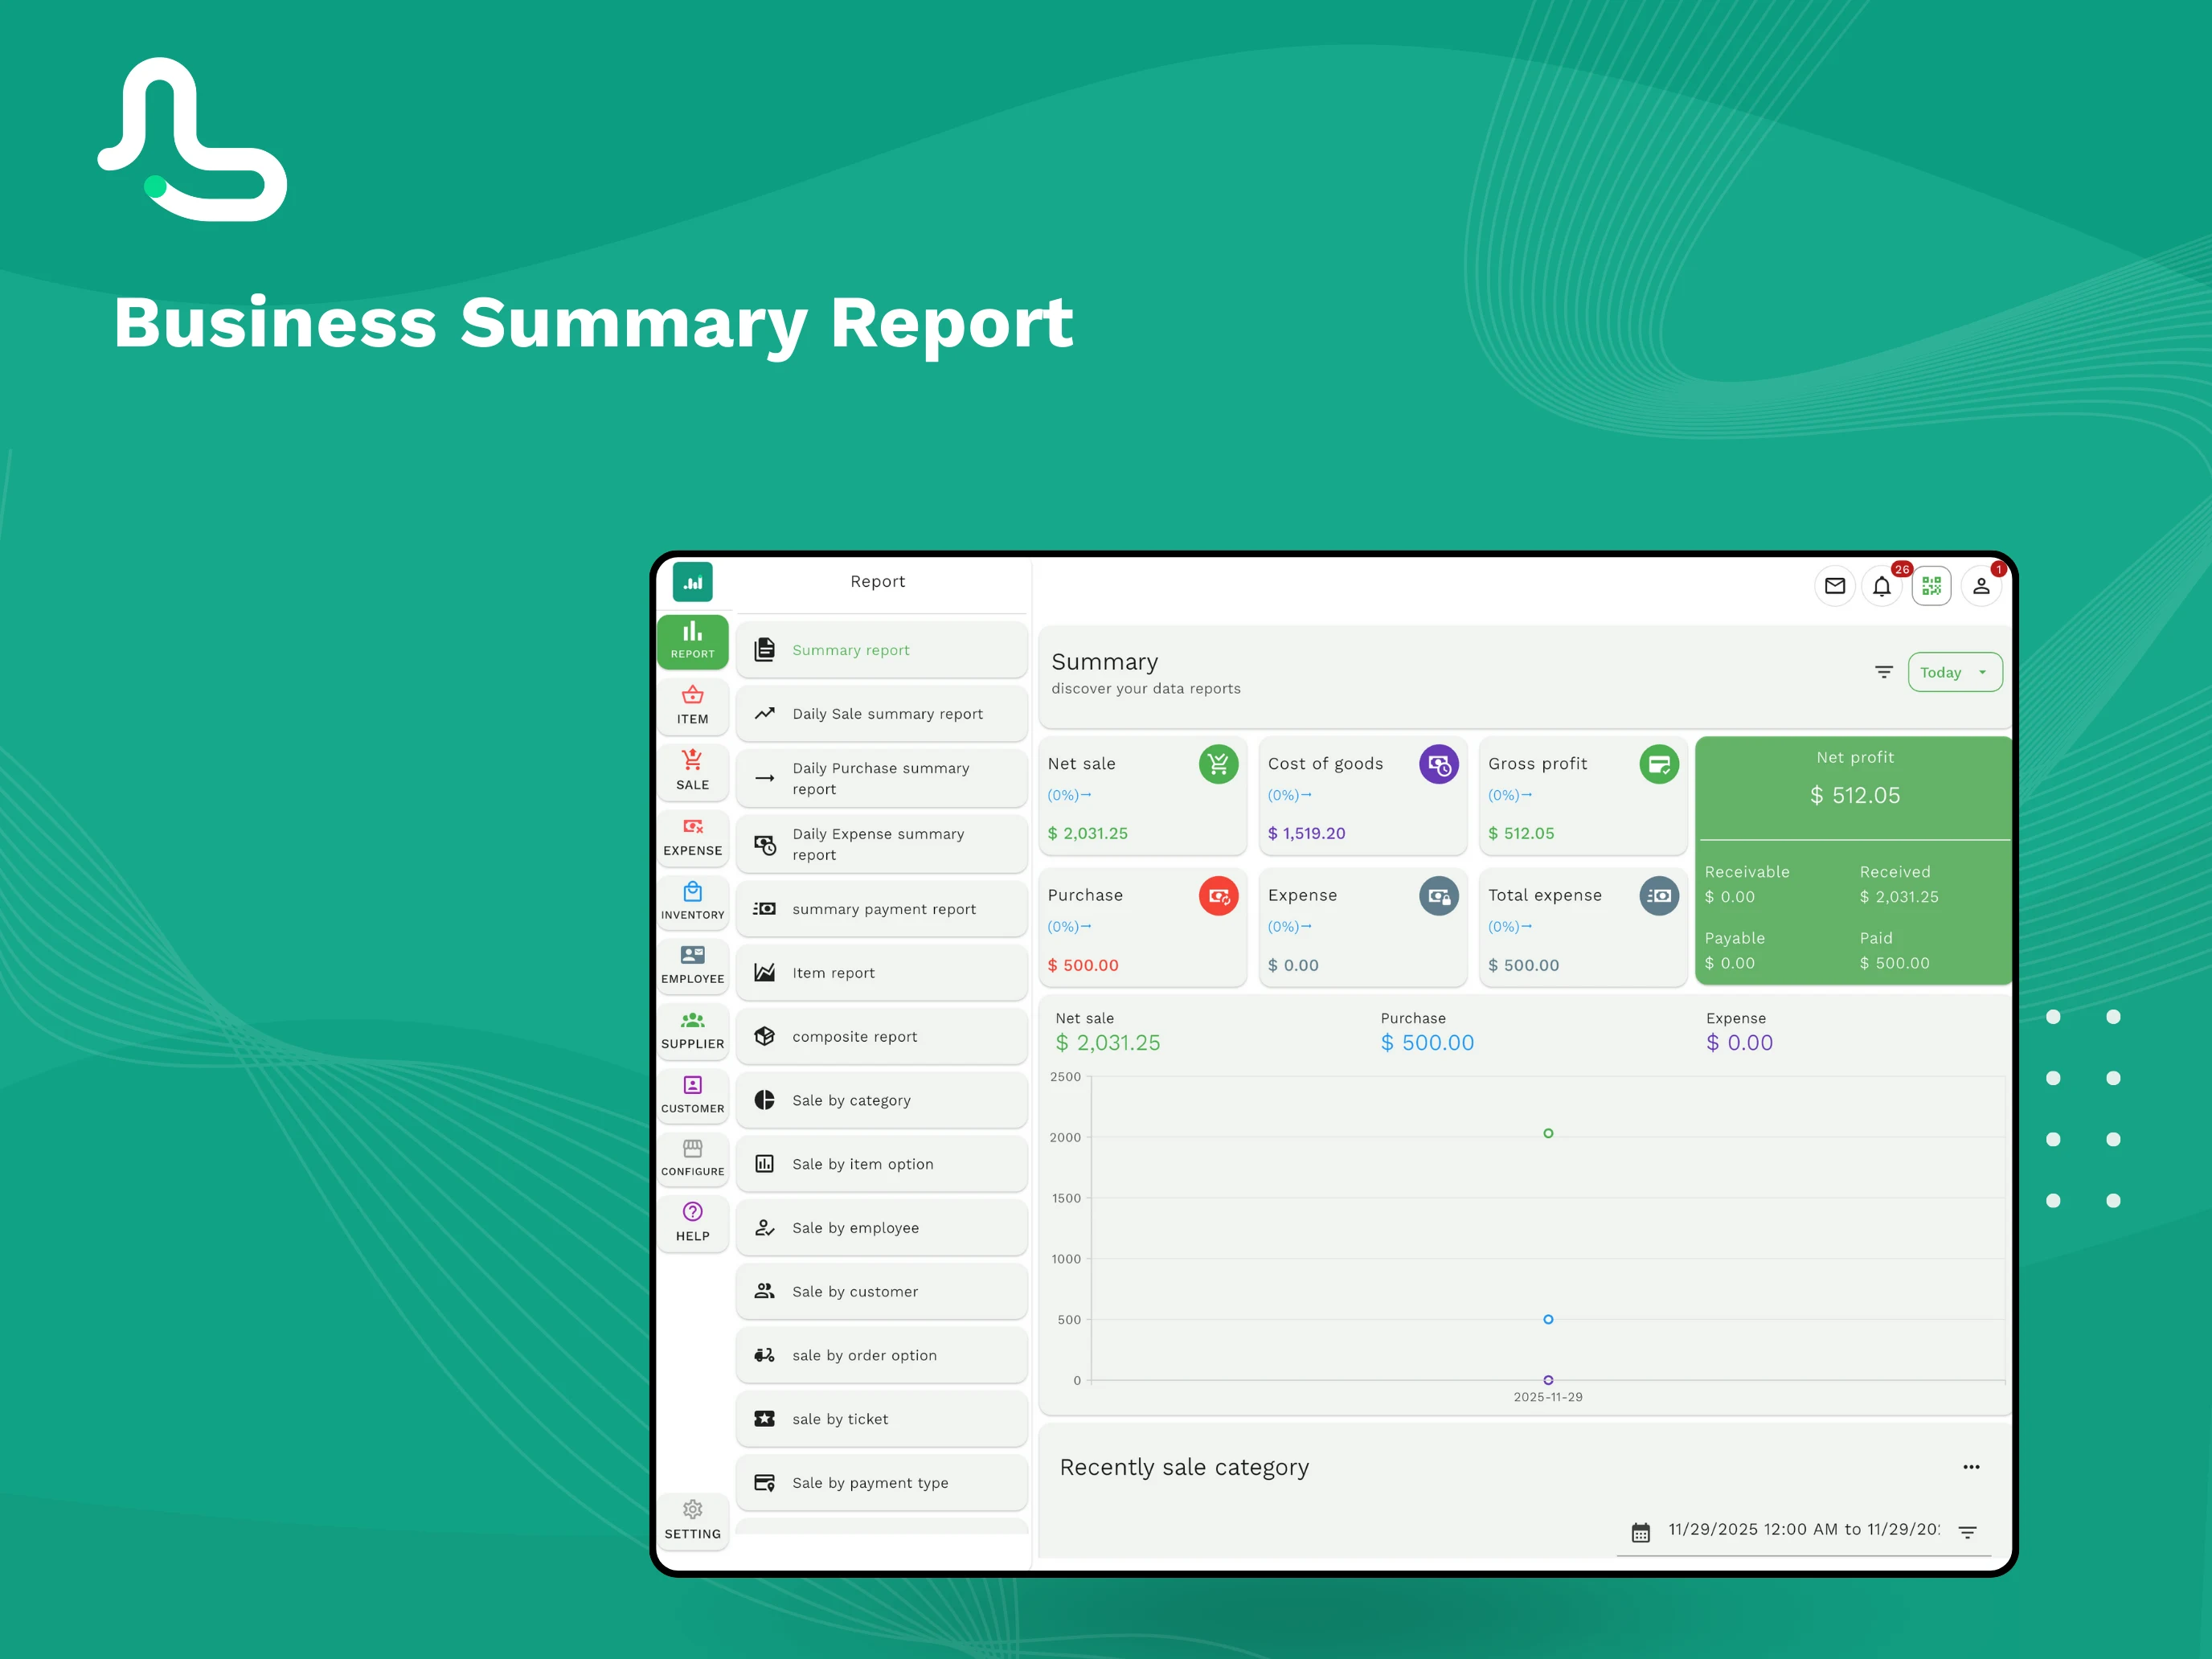2212x1659 pixels.
Task: Click blue Purchase chart data point
Action: tap(1548, 1319)
